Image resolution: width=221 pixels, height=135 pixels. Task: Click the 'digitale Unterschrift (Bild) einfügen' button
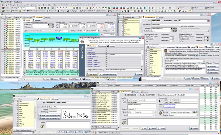pyautogui.click(x=50, y=115)
